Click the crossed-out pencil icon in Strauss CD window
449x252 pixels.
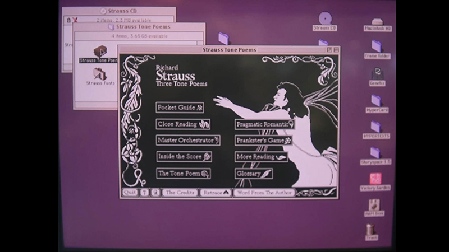[x=75, y=20]
